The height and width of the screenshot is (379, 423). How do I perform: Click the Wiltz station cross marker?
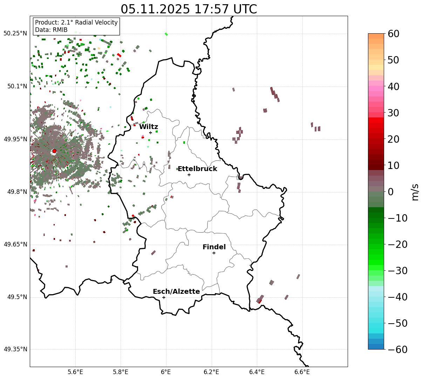point(150,133)
